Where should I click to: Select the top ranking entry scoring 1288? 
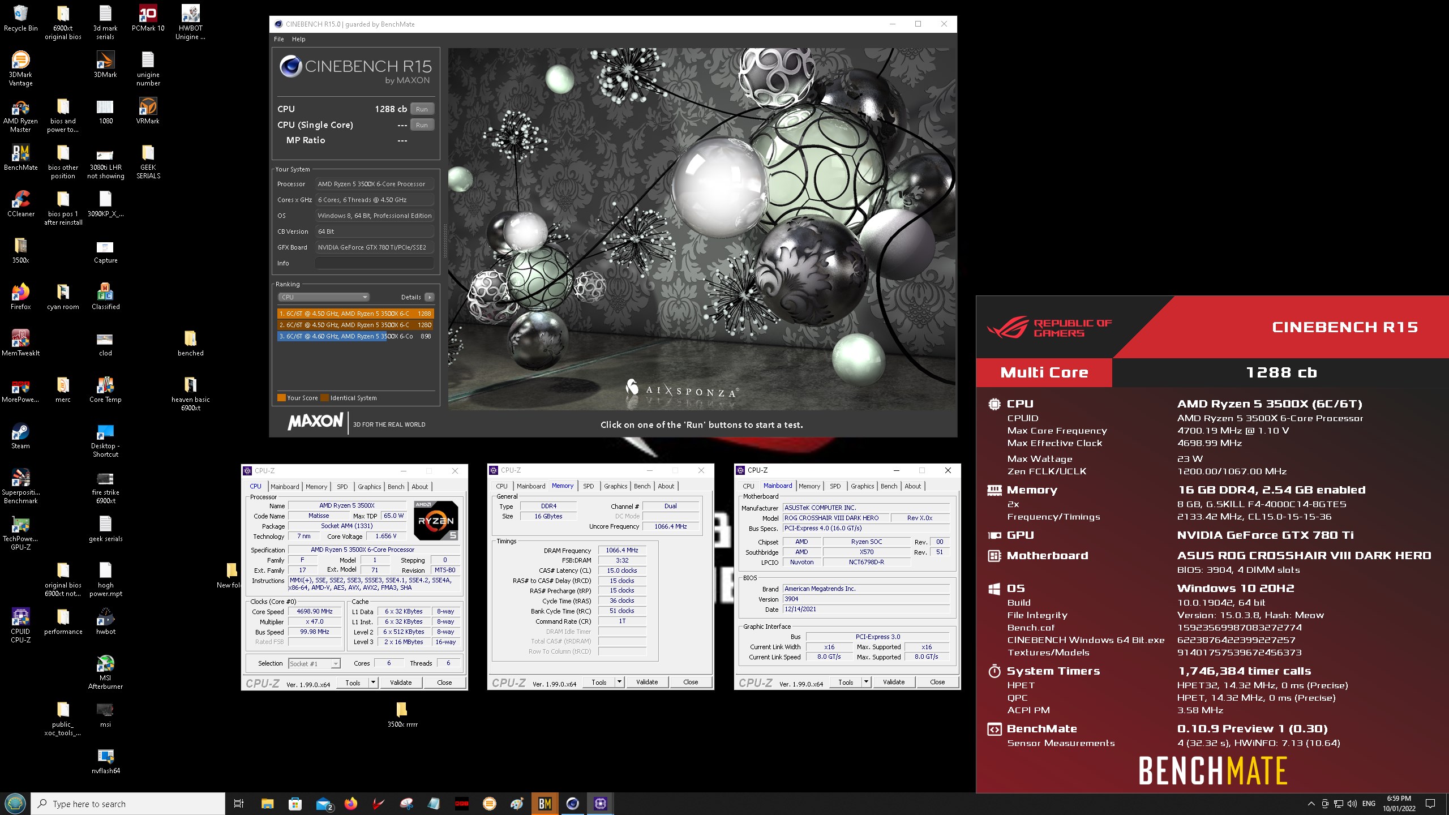coord(355,314)
